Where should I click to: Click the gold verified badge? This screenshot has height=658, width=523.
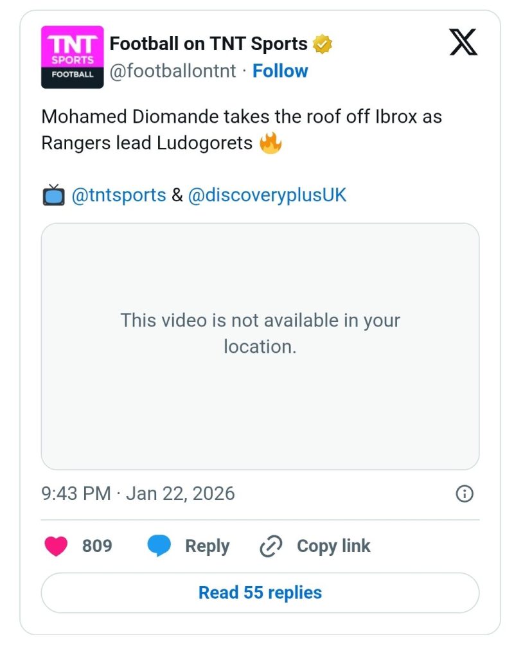click(323, 44)
